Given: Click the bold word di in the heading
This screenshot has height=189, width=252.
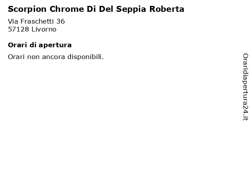Looking at the screenshot, I should tap(33, 45).
